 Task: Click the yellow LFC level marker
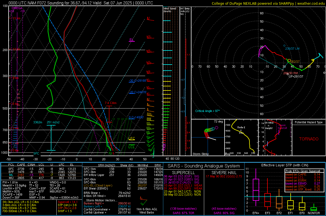click(x=132, y=138)
